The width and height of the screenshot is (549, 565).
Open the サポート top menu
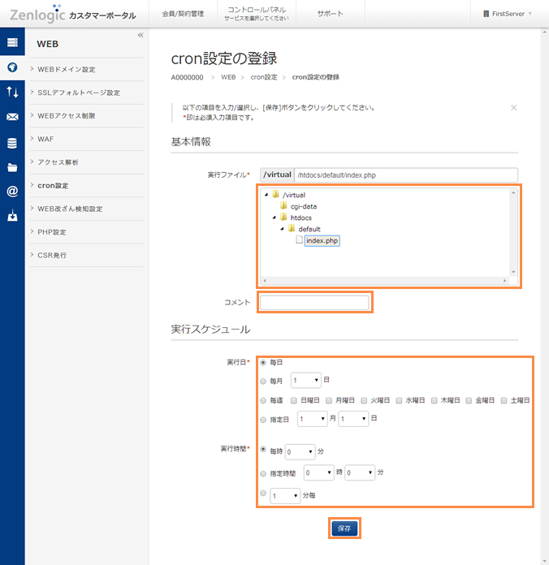tap(331, 14)
